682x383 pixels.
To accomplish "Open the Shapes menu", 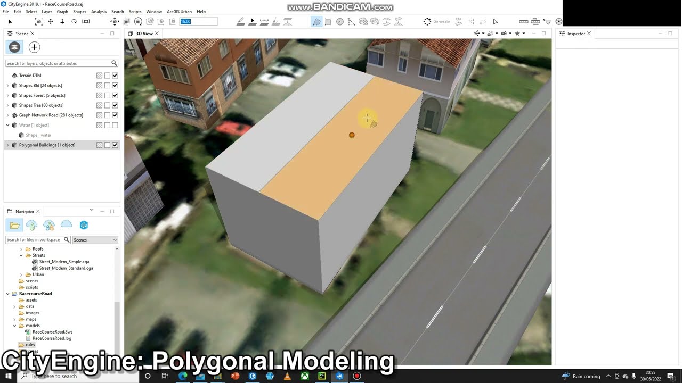I will tap(79, 12).
